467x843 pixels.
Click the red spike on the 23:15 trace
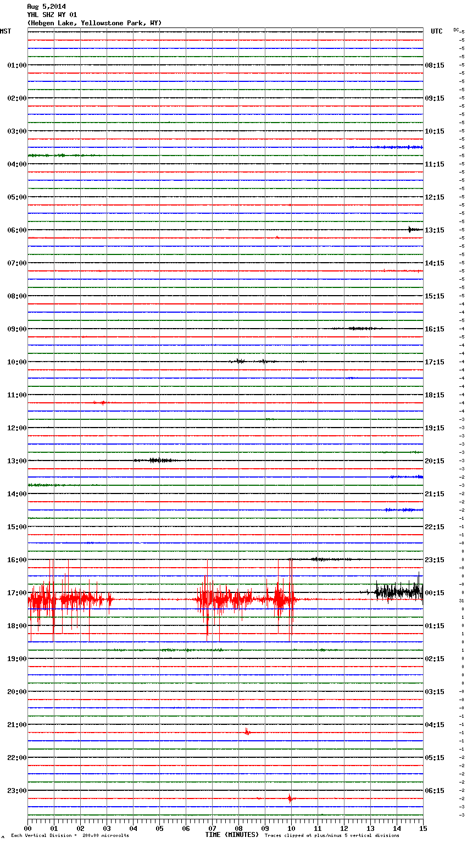click(290, 798)
